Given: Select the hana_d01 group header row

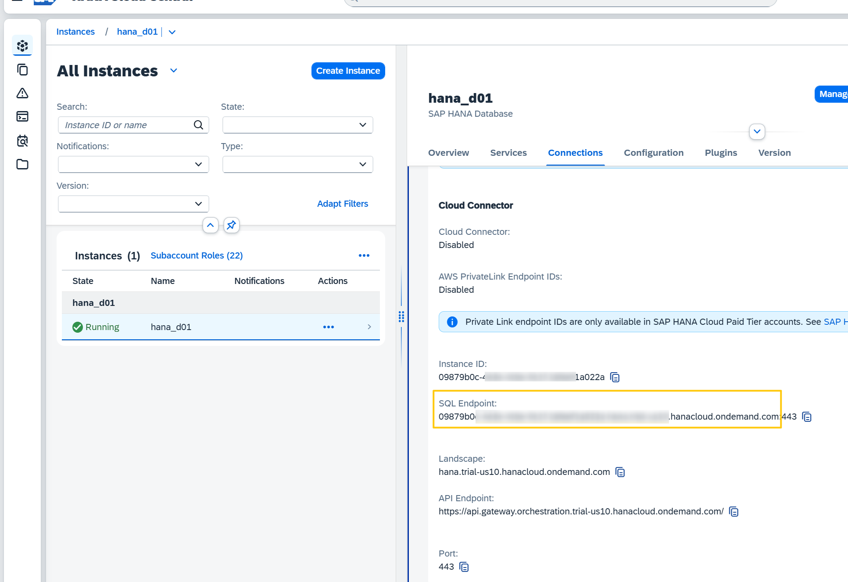Looking at the screenshot, I should (221, 303).
